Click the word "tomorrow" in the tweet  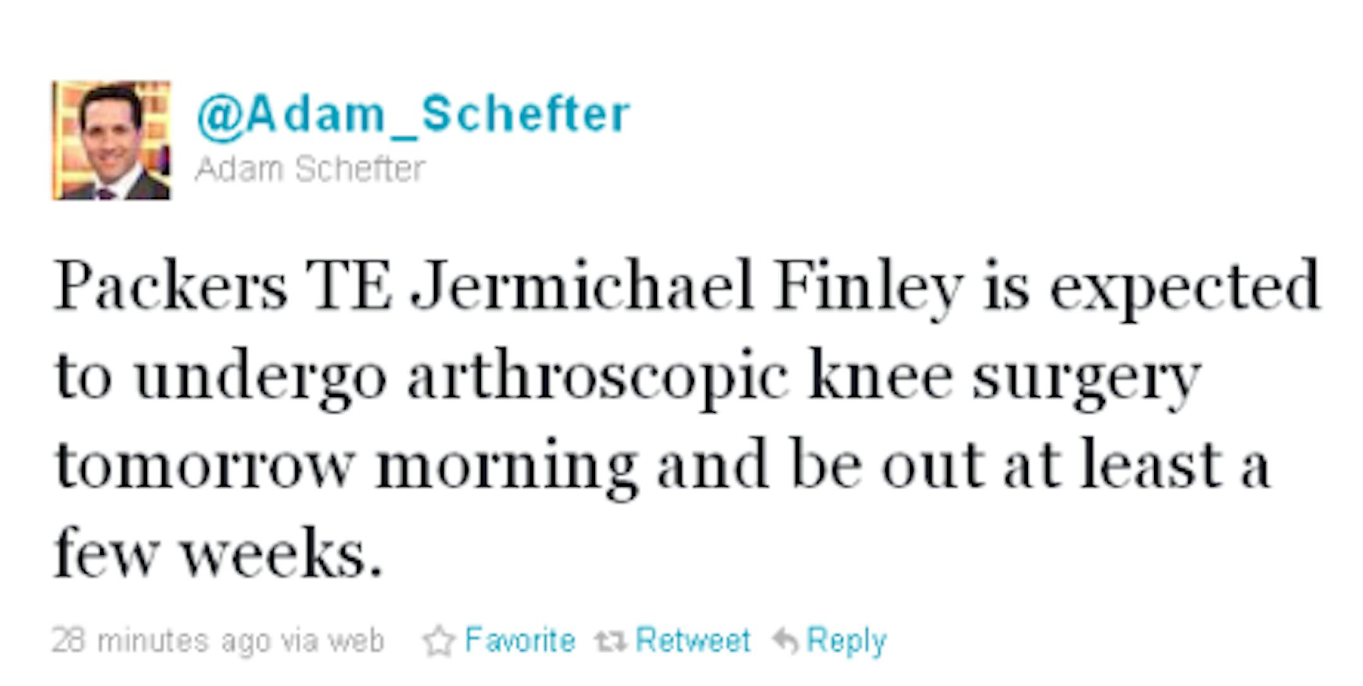point(204,466)
